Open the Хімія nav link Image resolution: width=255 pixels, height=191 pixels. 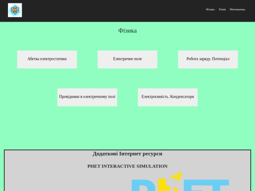(x=222, y=9)
